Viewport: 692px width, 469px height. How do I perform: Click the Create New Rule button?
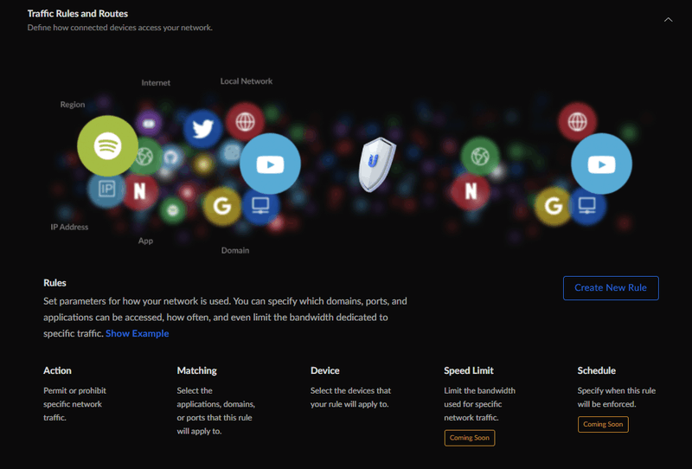point(611,288)
